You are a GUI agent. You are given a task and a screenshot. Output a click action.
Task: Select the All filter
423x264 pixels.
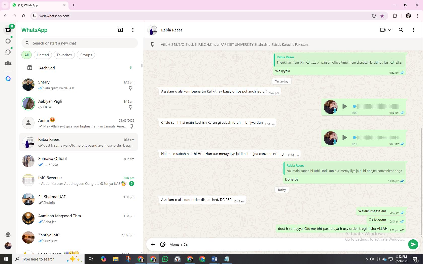[x=26, y=55]
